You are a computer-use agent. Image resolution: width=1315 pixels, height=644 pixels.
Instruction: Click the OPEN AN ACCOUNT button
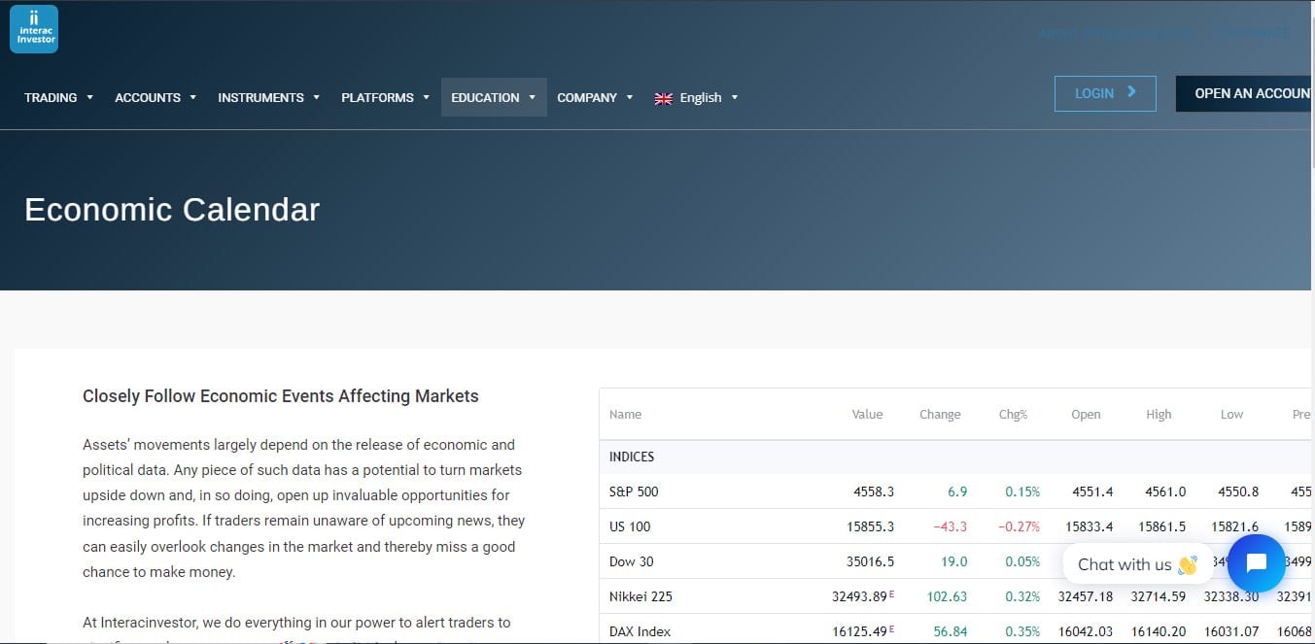(1245, 93)
